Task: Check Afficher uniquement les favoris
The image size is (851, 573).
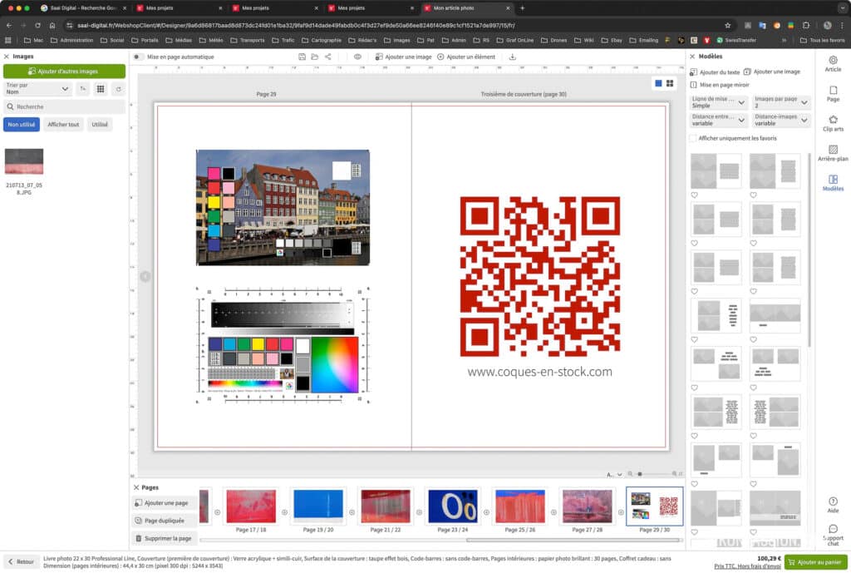Action: click(692, 138)
